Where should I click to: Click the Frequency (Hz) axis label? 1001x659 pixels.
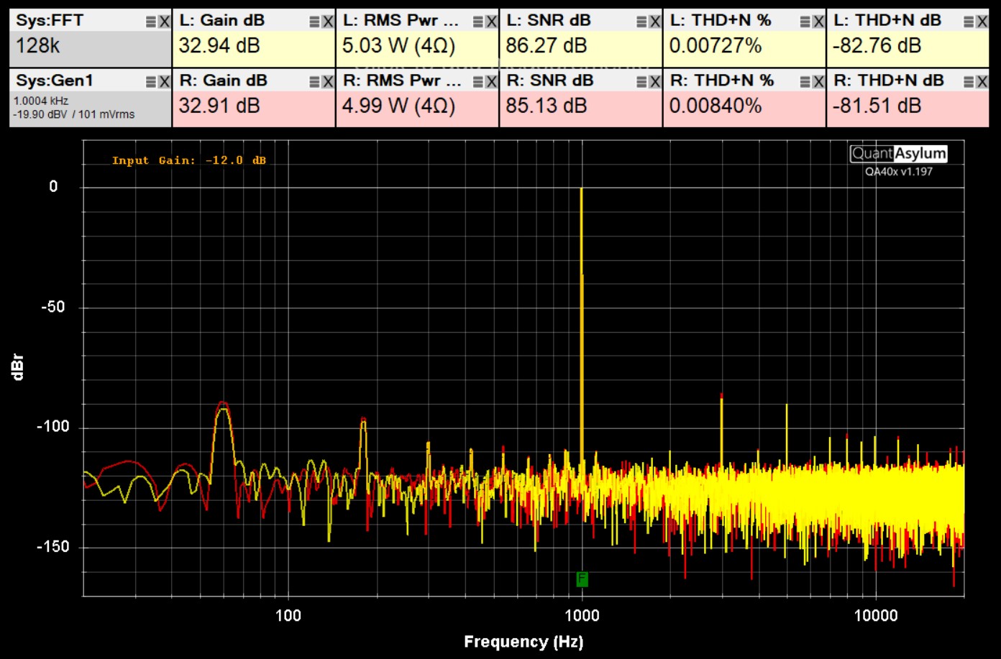pos(523,642)
